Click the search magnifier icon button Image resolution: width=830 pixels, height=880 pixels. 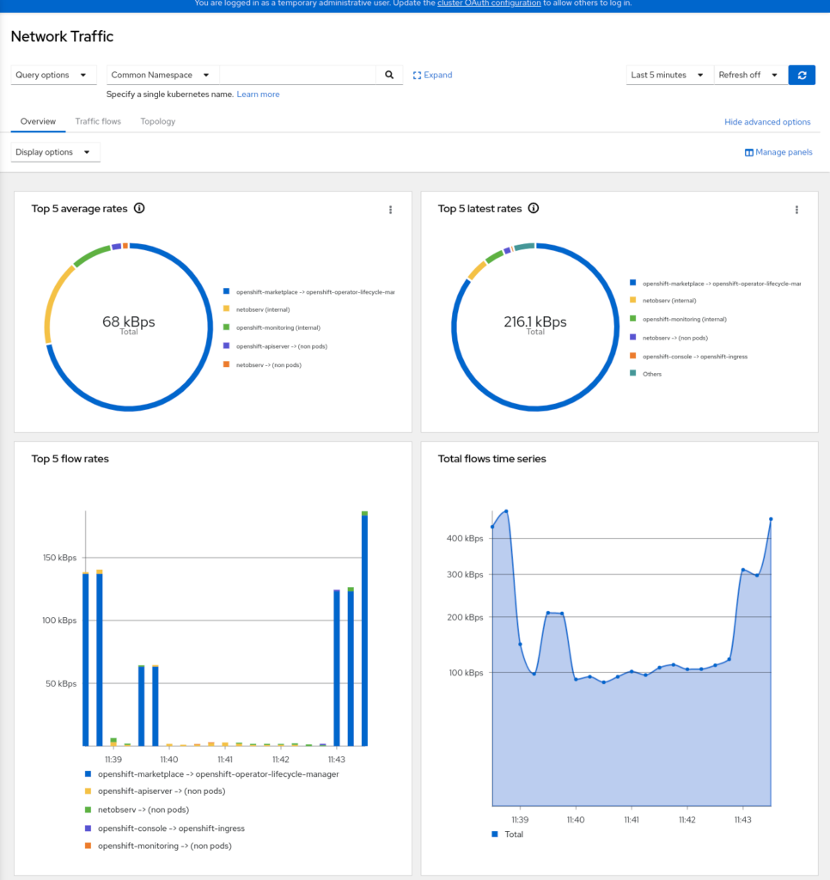(x=389, y=75)
